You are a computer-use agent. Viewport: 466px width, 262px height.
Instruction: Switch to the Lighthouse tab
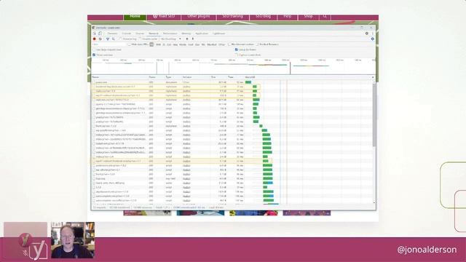[219, 33]
